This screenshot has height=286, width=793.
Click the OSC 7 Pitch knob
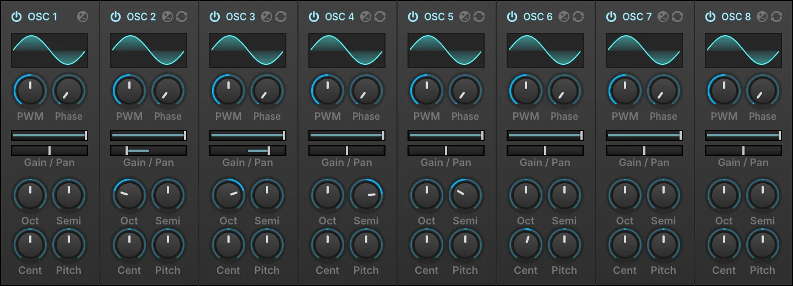(664, 244)
